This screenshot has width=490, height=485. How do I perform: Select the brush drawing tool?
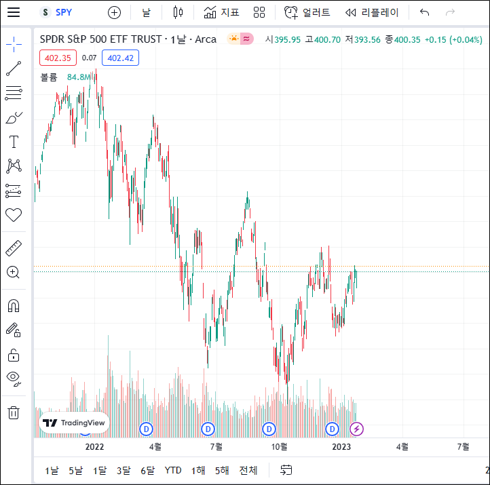pyautogui.click(x=14, y=118)
